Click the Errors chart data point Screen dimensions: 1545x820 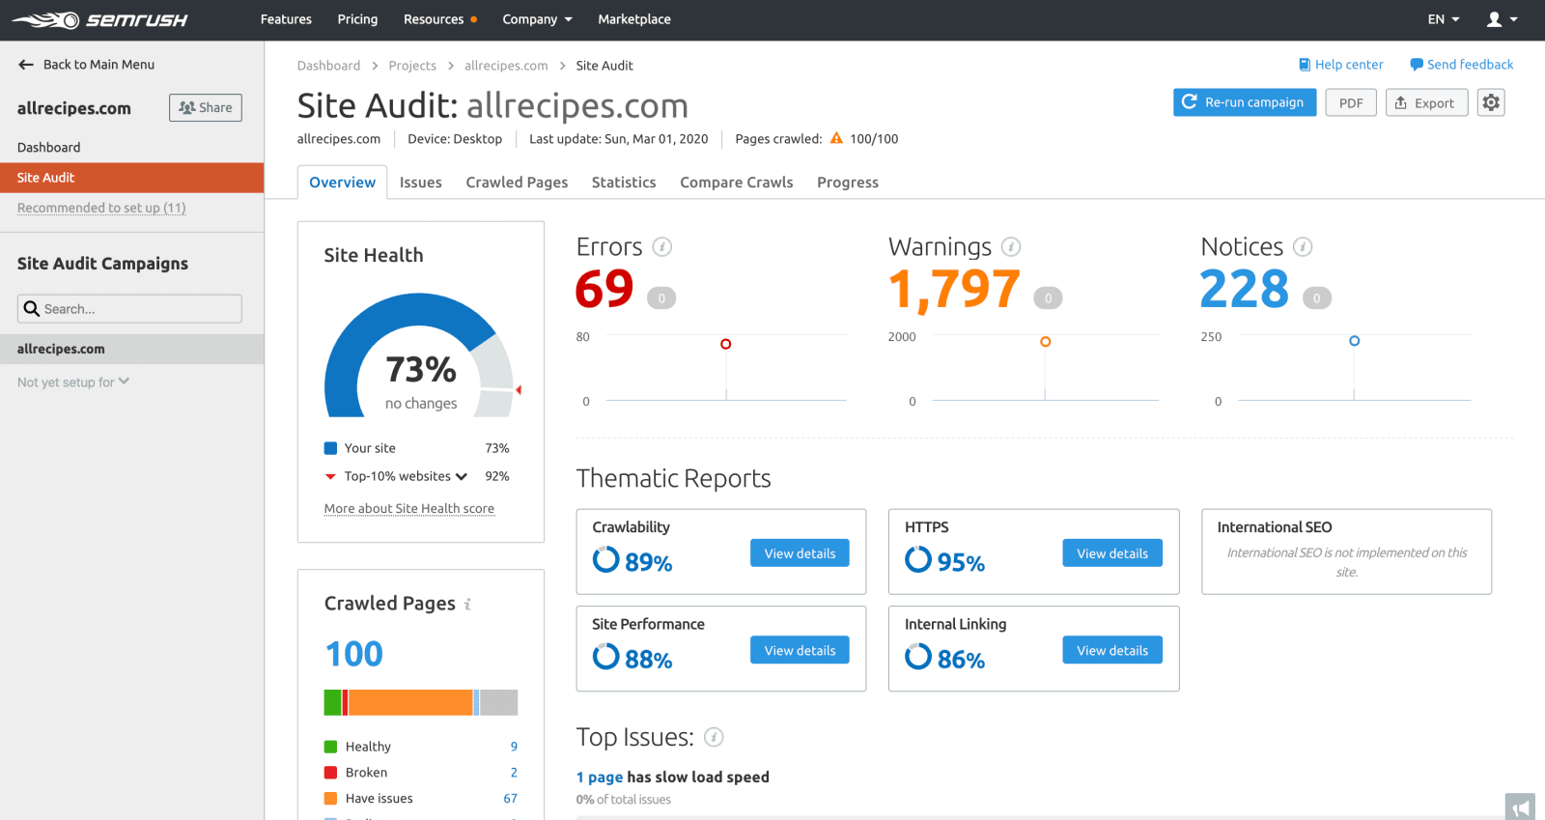(726, 344)
